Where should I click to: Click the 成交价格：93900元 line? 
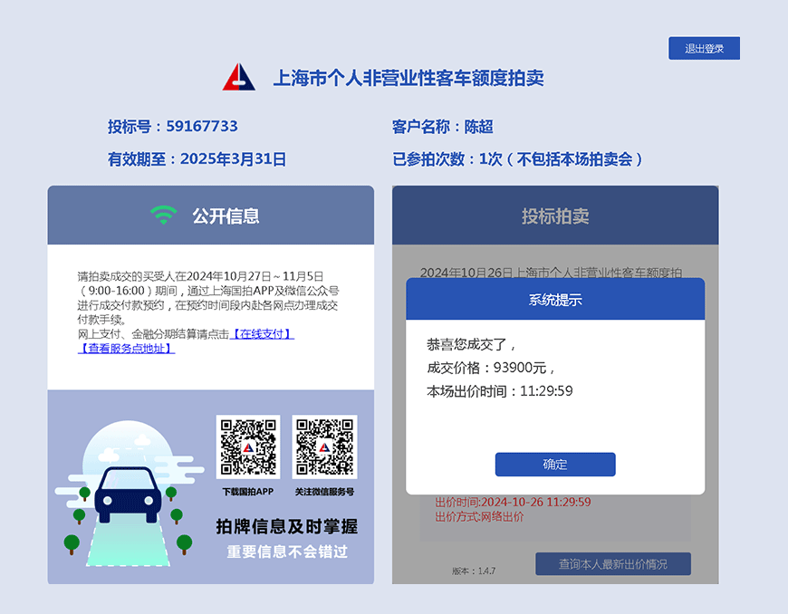pos(491,368)
